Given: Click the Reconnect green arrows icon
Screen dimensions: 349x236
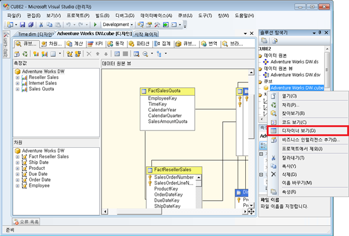Looking at the screenshot, I should (25, 54).
